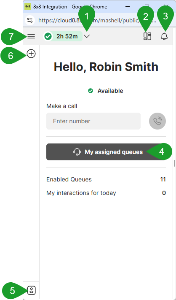The width and height of the screenshot is (176, 300).
Task: Open the dashboard layout panel icon
Action: [x=147, y=36]
